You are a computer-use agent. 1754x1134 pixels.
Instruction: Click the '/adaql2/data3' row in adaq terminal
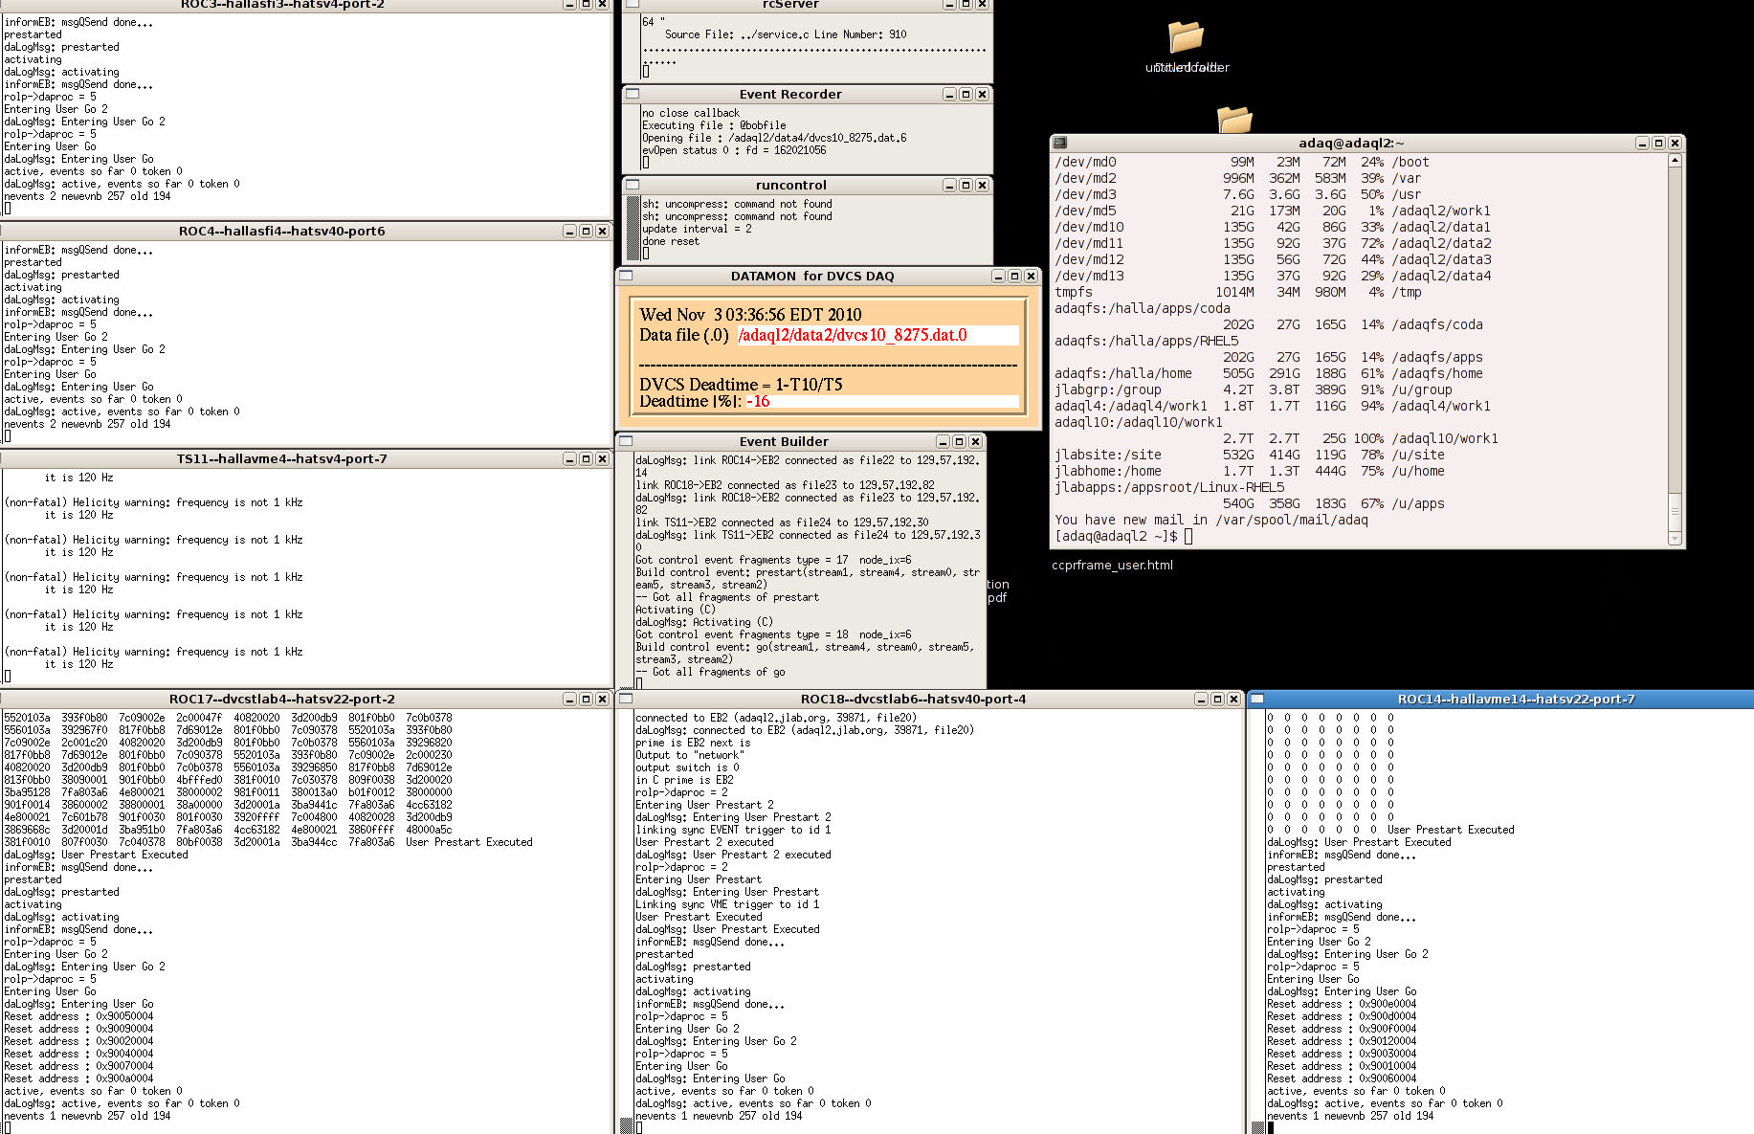coord(1273,259)
